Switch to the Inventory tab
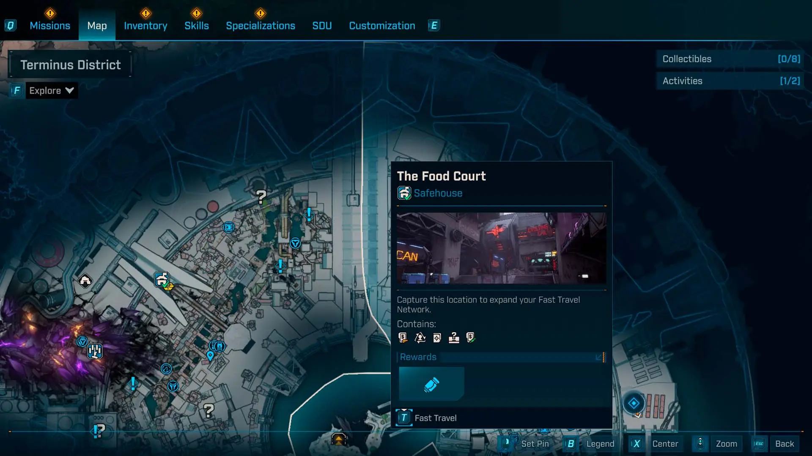 click(145, 26)
